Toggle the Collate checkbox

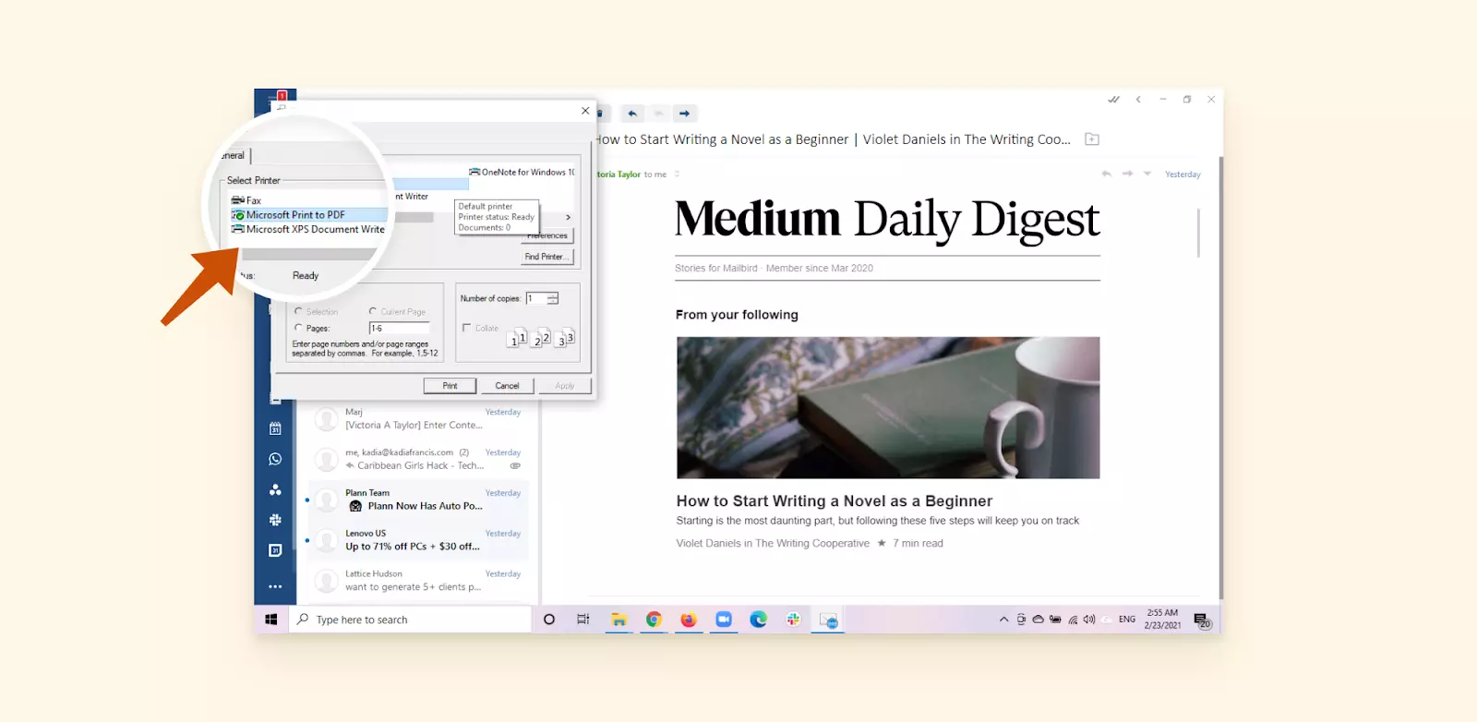(467, 328)
